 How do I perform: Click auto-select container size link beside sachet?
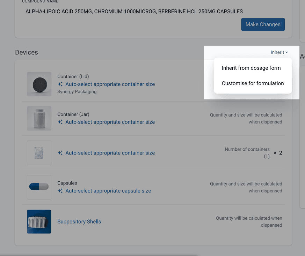coord(110,153)
